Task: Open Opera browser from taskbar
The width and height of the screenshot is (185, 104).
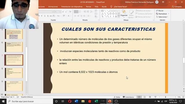Action: tap(70, 101)
